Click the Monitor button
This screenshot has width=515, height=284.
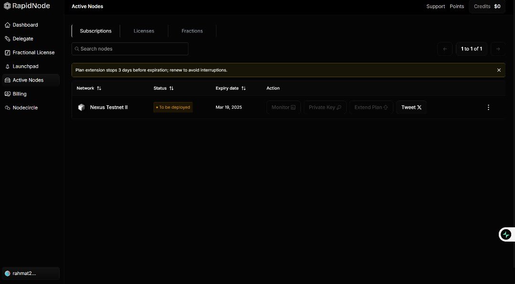pos(283,107)
